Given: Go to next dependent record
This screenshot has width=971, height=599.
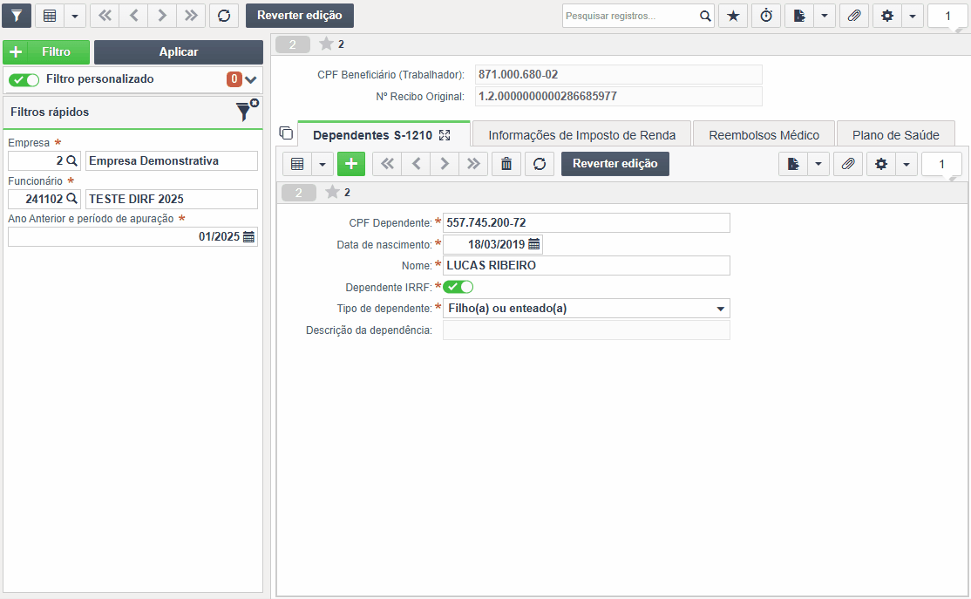Looking at the screenshot, I should point(445,164).
